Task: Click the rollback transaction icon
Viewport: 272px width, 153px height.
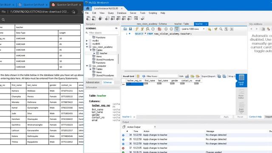Action: (171, 29)
